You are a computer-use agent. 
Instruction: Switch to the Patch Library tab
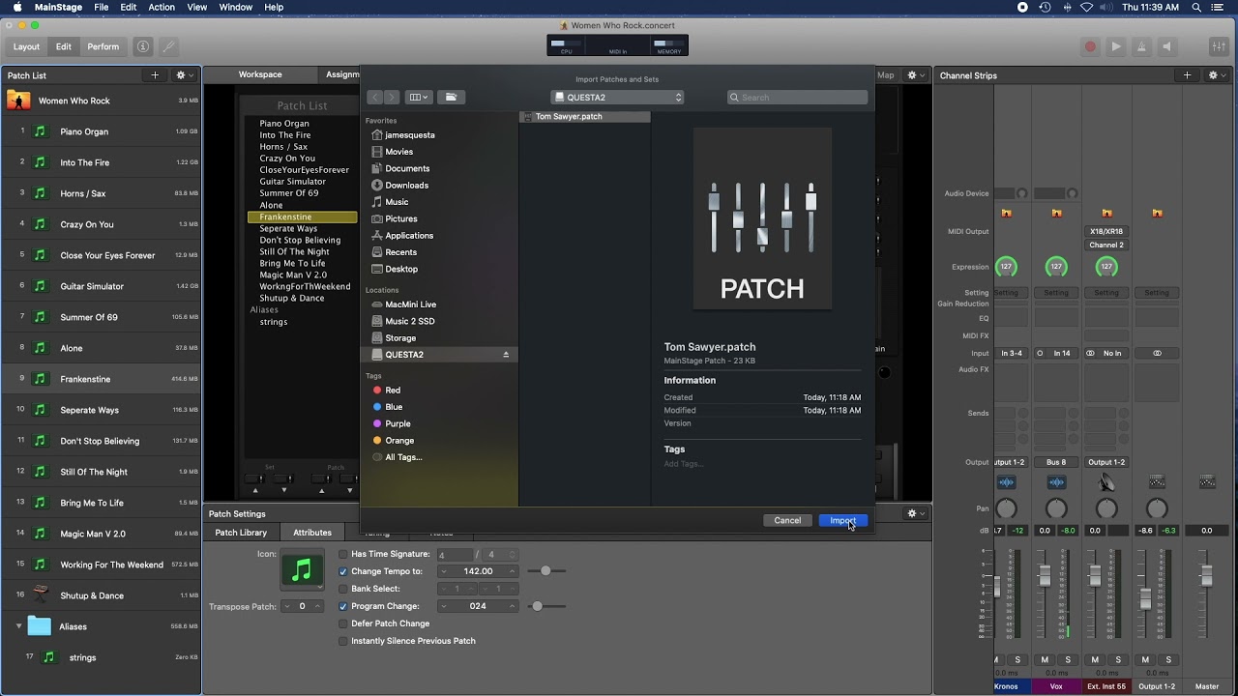[x=241, y=533]
